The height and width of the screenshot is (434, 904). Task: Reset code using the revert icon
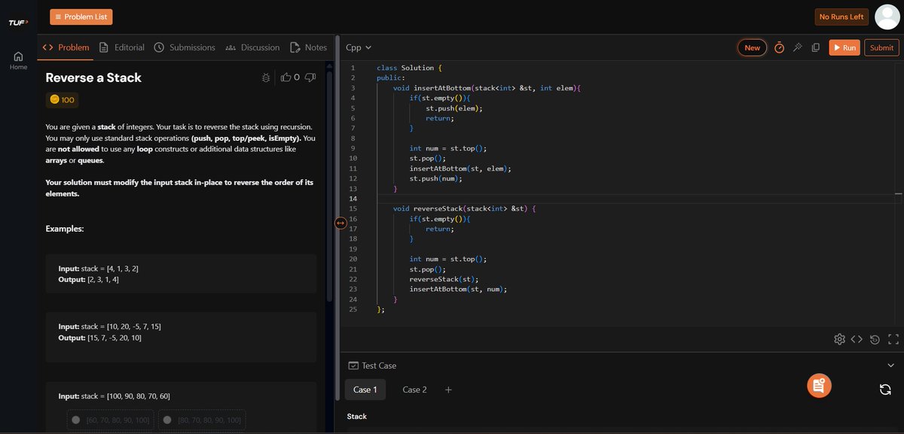(x=874, y=338)
